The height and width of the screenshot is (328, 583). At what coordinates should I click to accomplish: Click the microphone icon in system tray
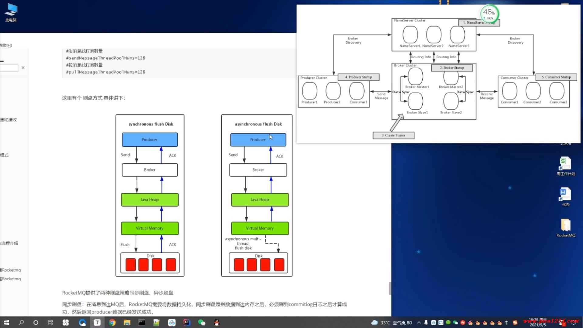426,323
